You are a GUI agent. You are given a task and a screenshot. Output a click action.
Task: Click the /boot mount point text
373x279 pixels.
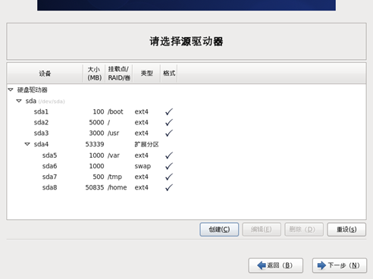115,111
